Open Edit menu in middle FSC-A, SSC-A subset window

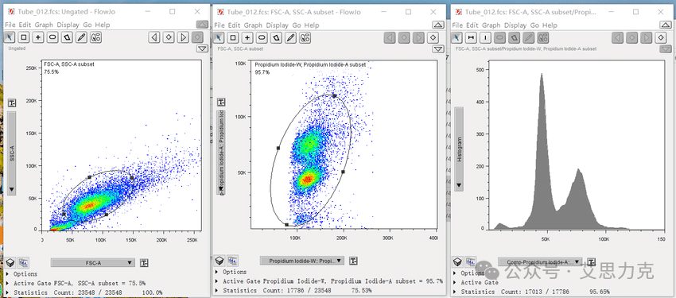(x=234, y=25)
